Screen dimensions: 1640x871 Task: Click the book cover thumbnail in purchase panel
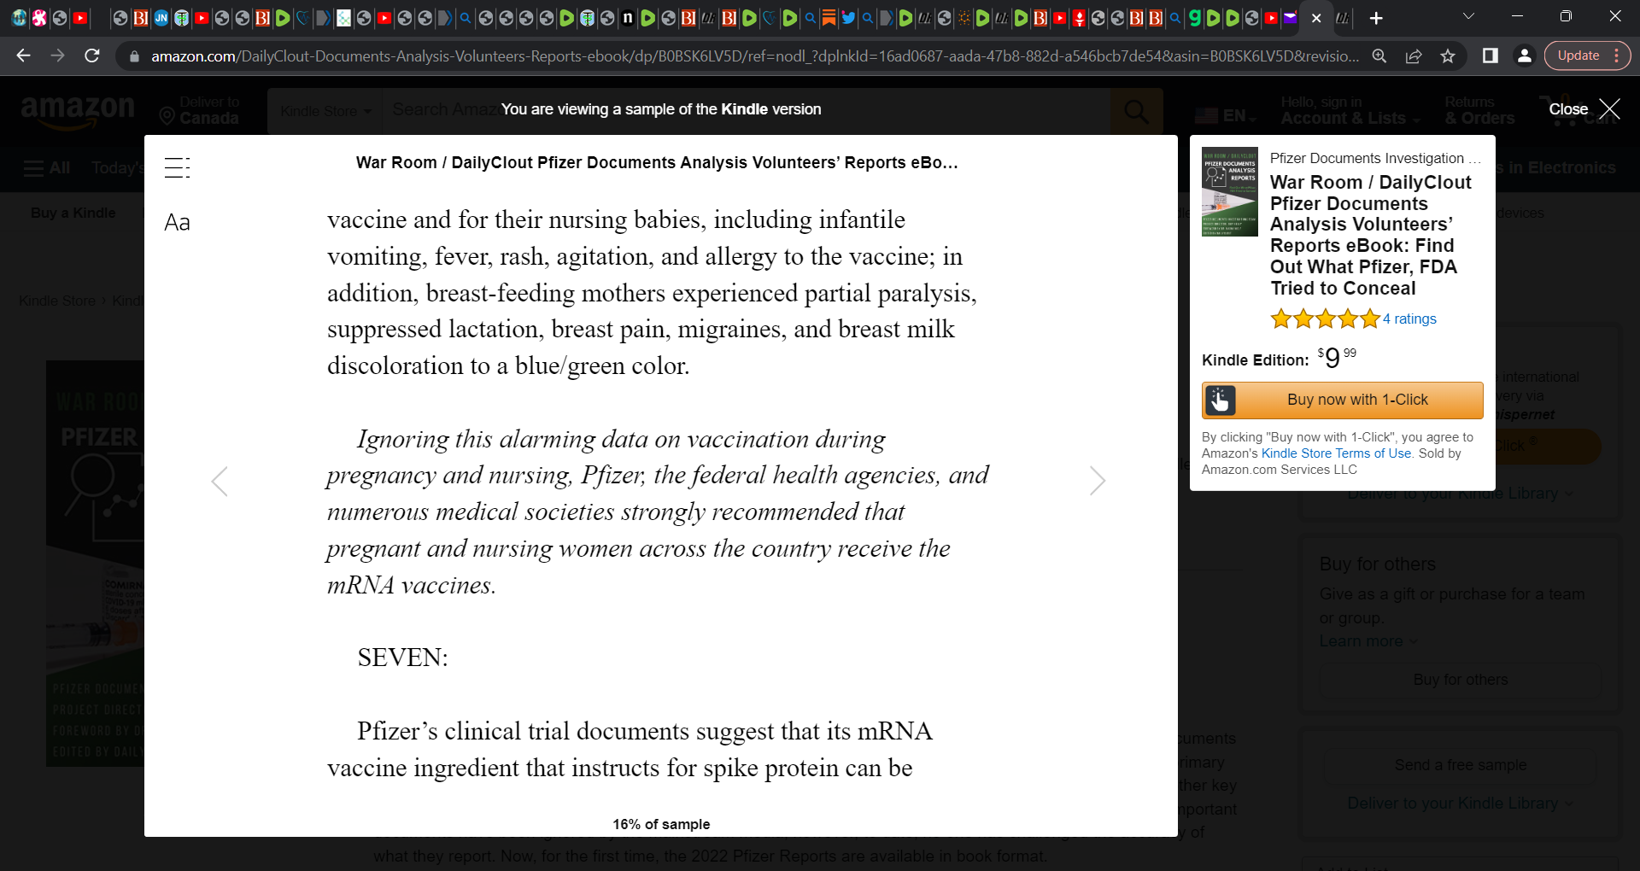[1229, 192]
